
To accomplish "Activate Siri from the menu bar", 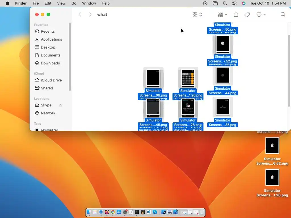I will pyautogui.click(x=244, y=3).
